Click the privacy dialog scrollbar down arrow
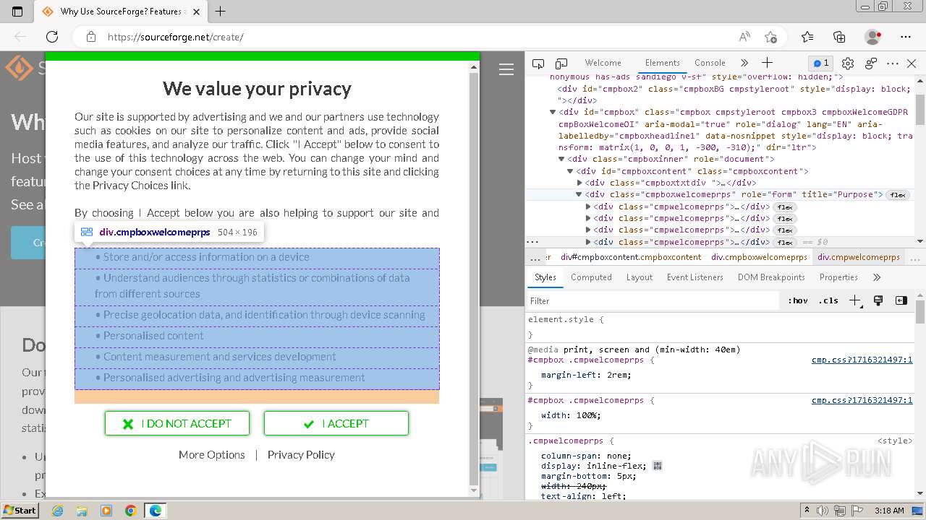 pos(475,490)
